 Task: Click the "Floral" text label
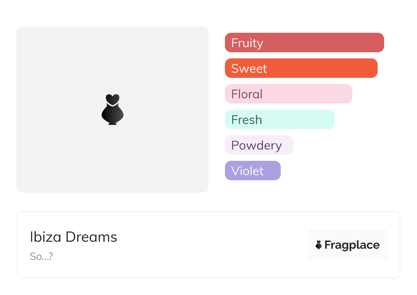click(247, 94)
